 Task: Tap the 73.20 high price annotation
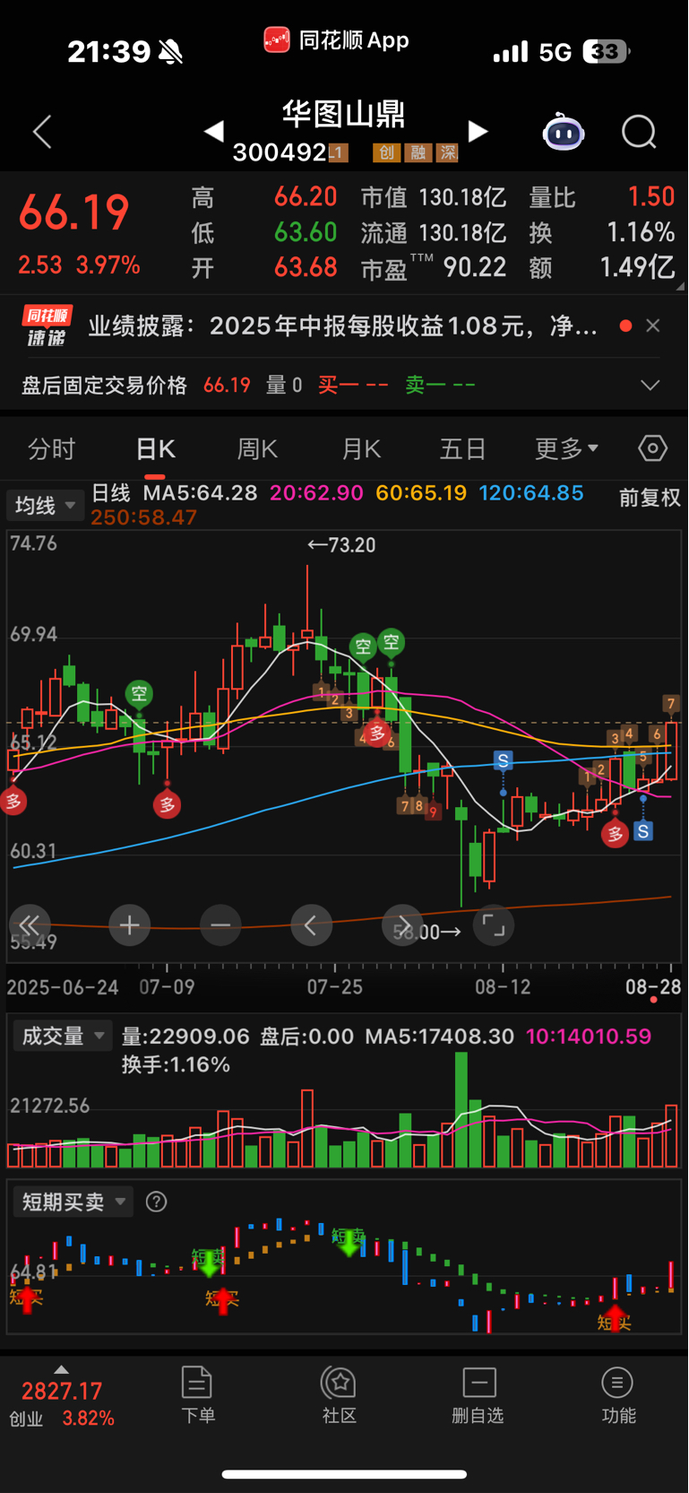coord(341,545)
